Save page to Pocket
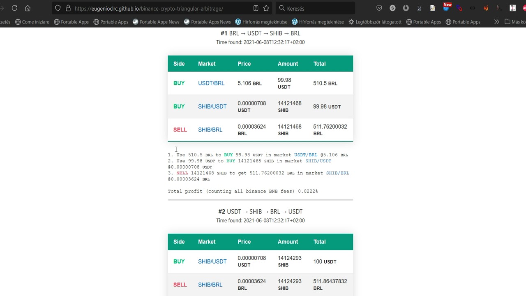 pyautogui.click(x=379, y=8)
